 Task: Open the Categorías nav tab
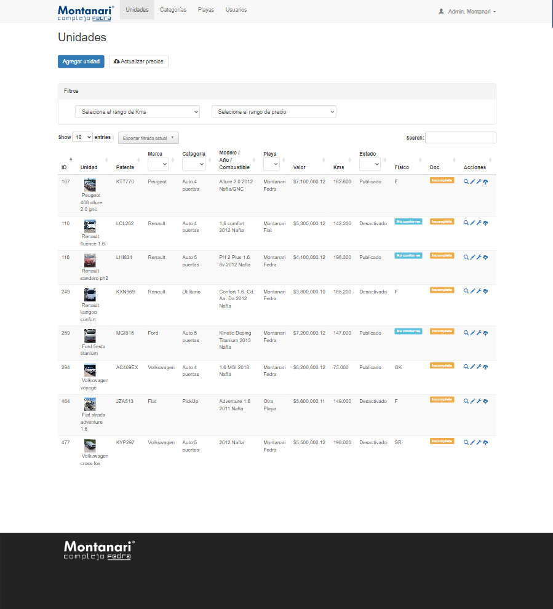click(x=173, y=10)
